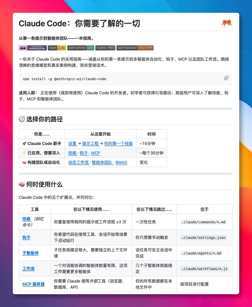
Task: Click the 适用人群 bold label
Action: pos(28,93)
